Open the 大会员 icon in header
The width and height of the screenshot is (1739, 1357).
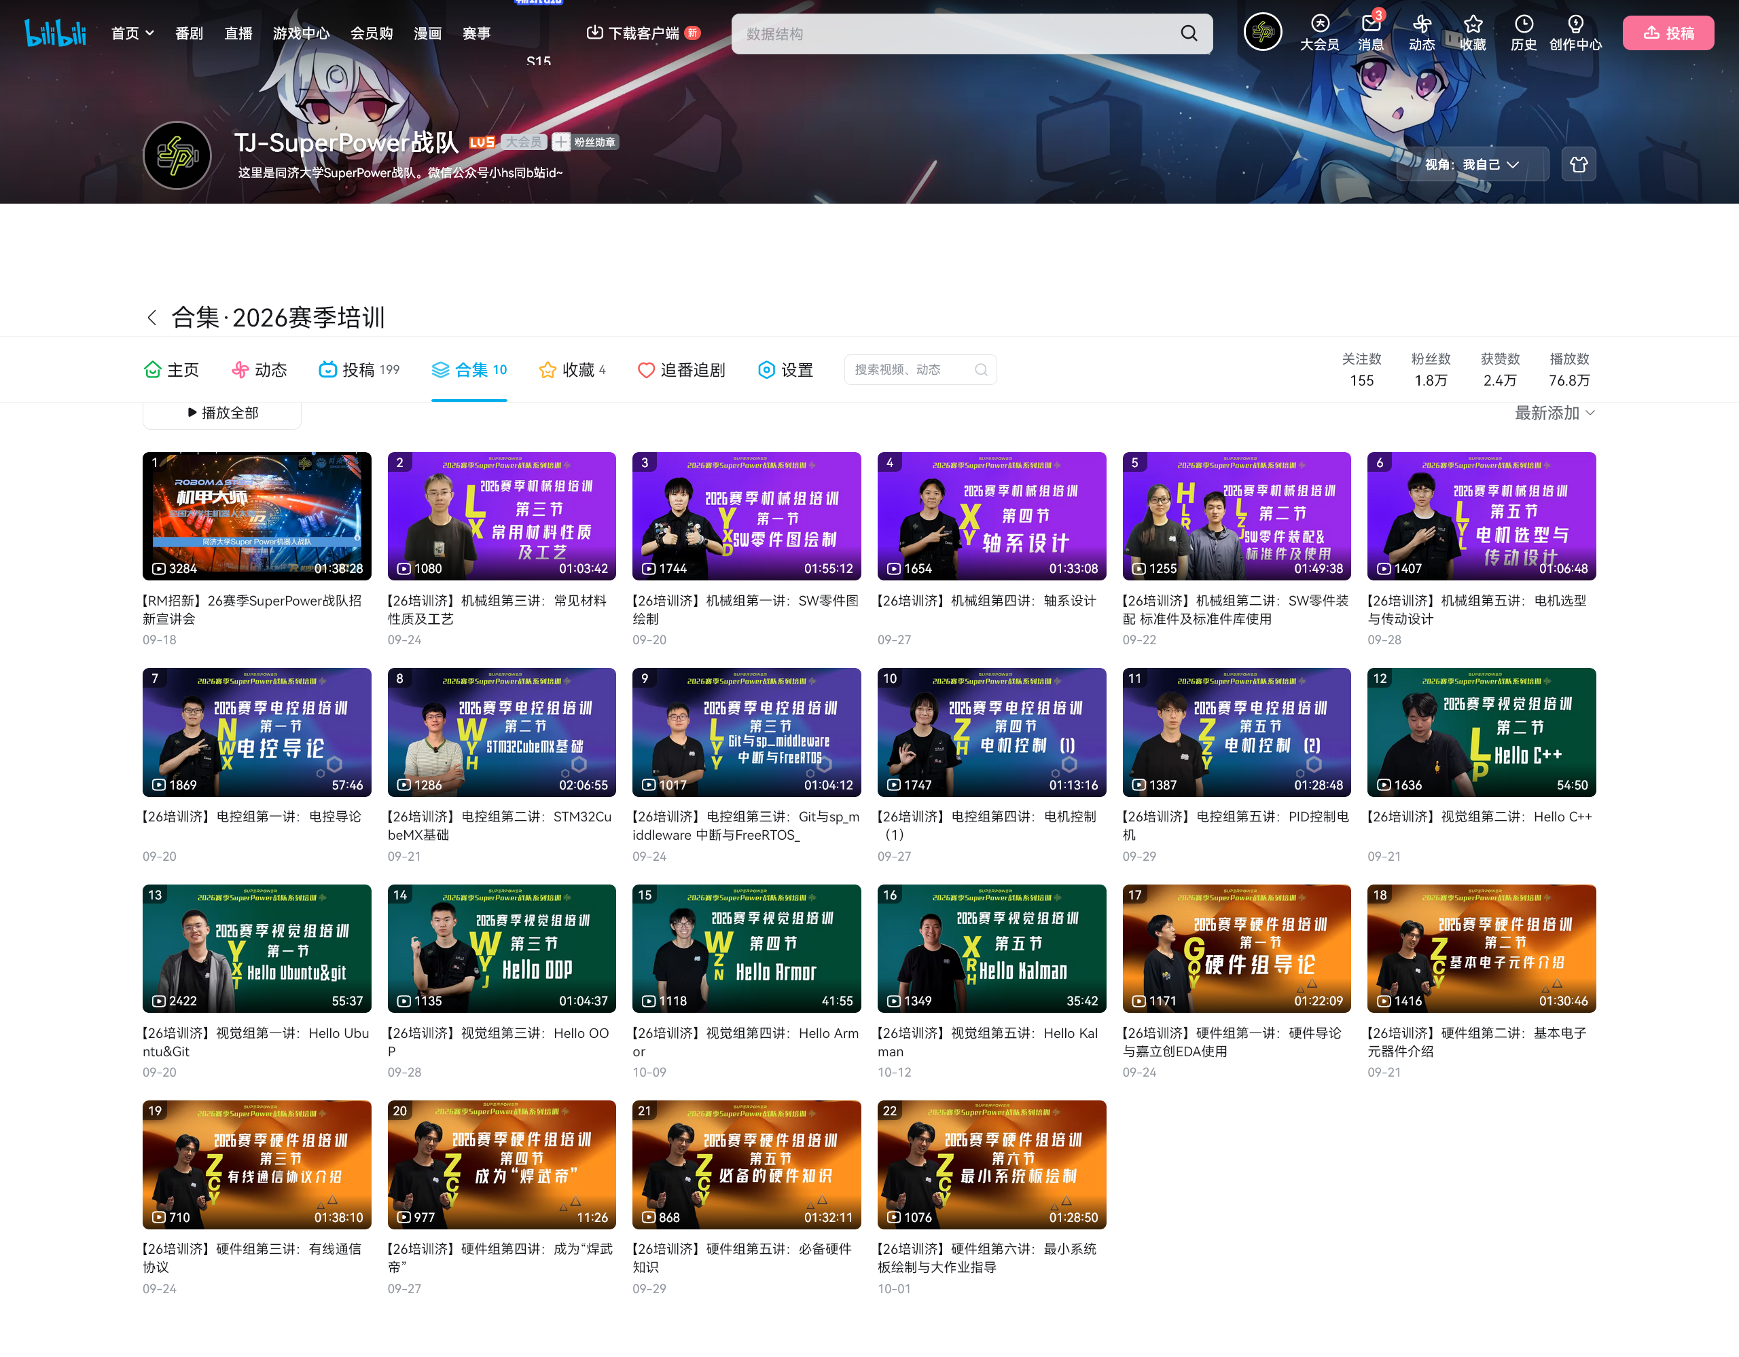pyautogui.click(x=1319, y=33)
